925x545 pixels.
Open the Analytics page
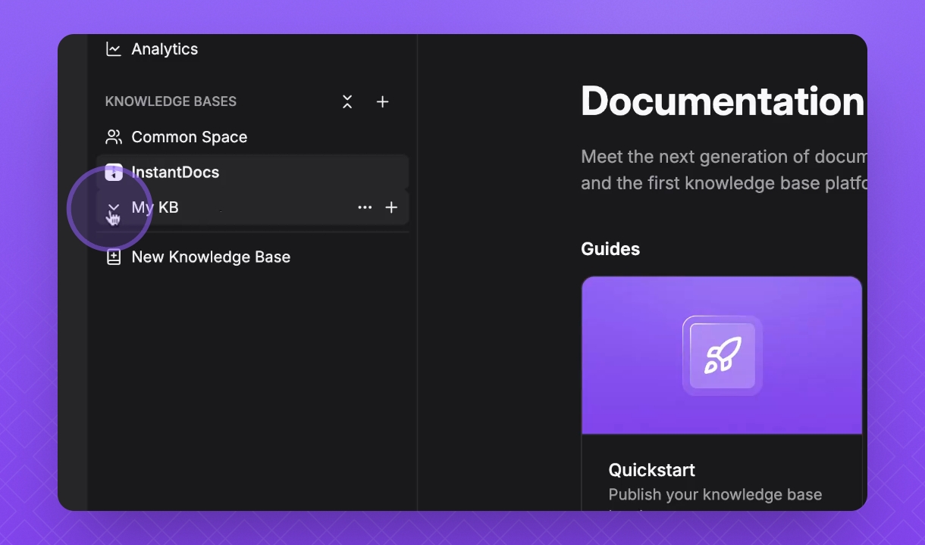tap(164, 49)
